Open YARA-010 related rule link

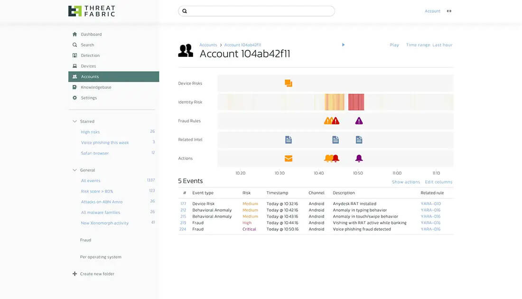[x=430, y=204]
